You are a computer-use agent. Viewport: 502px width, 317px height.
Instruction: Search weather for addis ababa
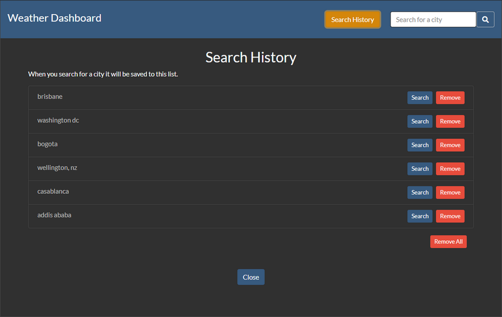pos(420,216)
